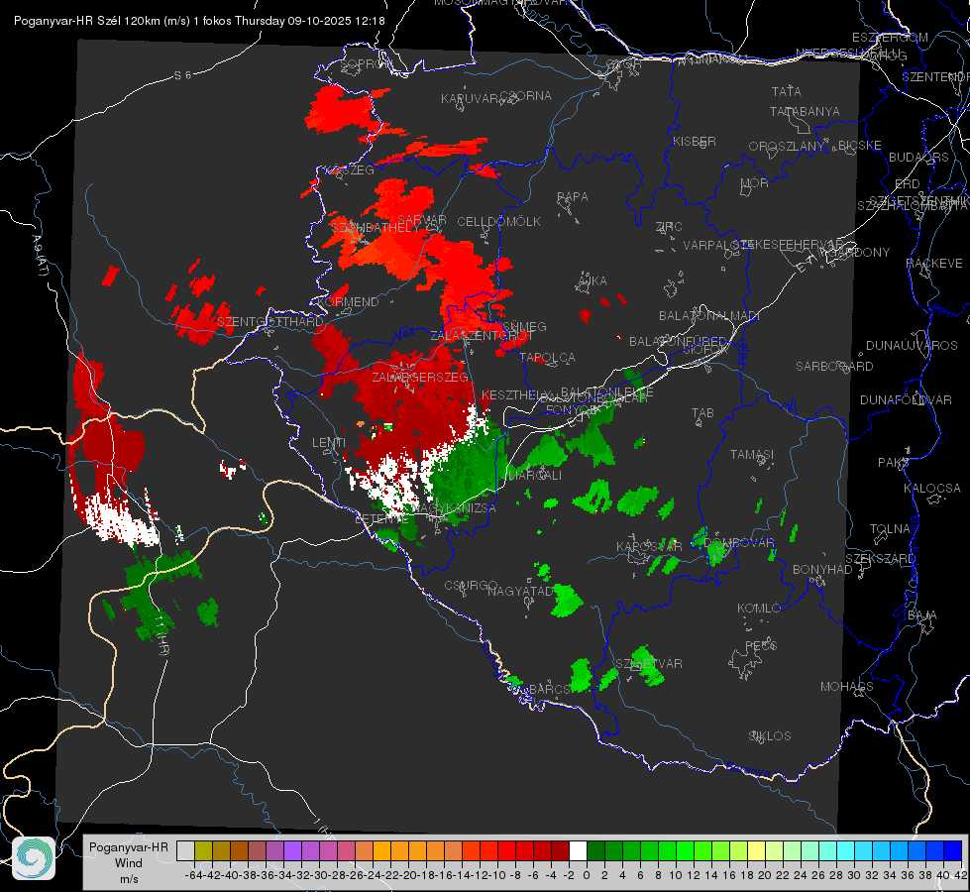The width and height of the screenshot is (970, 892).
Task: Click the ZIRC city label
Action: (669, 227)
